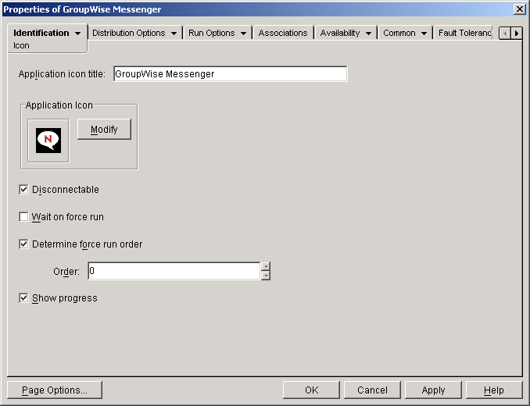Viewport: 530px width, 406px height.
Task: Expand the Availability dropdown arrow
Action: click(368, 34)
